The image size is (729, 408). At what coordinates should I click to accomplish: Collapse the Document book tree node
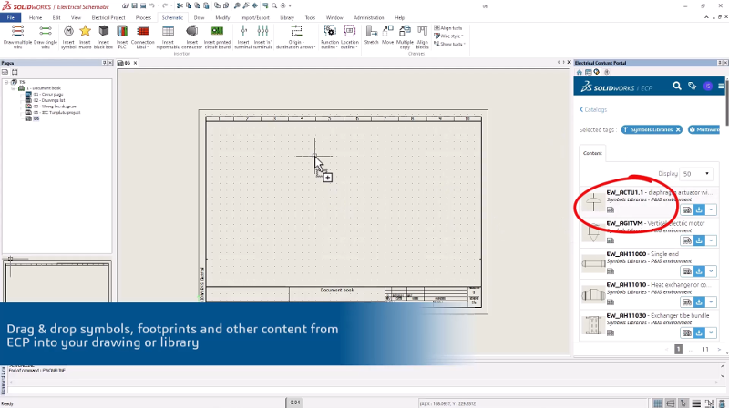[14, 88]
